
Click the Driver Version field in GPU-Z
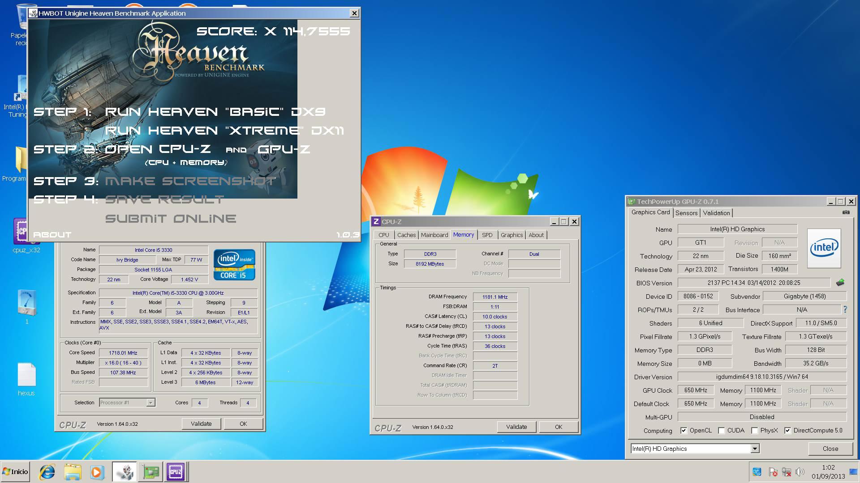pos(762,377)
